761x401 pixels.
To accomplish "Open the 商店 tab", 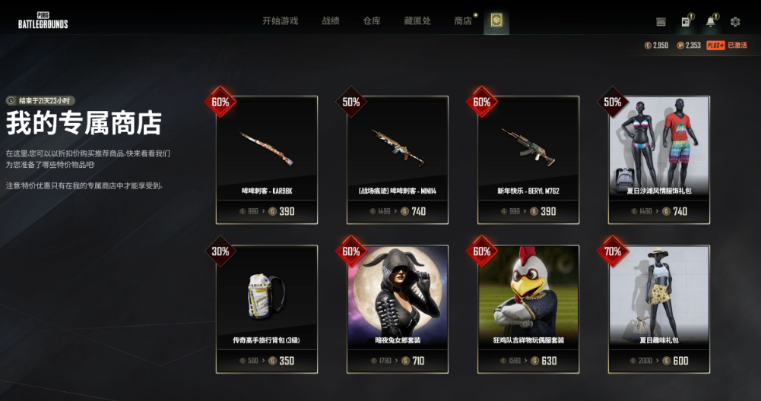I will click(x=463, y=21).
